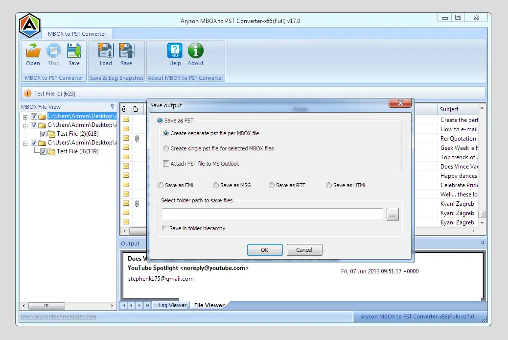Click OK in Save output dialog
The image size is (508, 340).
[x=265, y=250]
